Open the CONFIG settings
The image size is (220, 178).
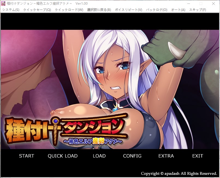pyautogui.click(x=132, y=156)
